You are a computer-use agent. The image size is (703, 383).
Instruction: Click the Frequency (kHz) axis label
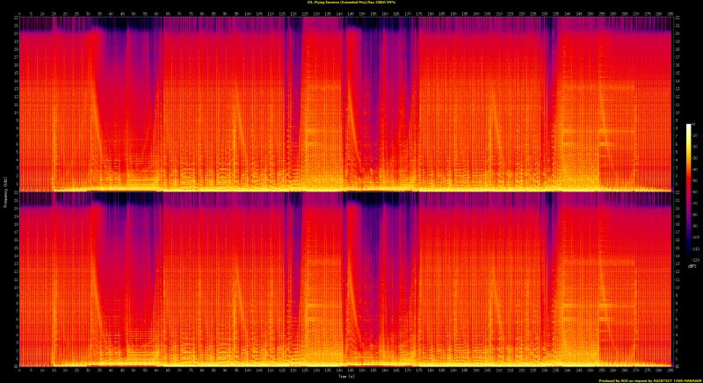(5, 191)
